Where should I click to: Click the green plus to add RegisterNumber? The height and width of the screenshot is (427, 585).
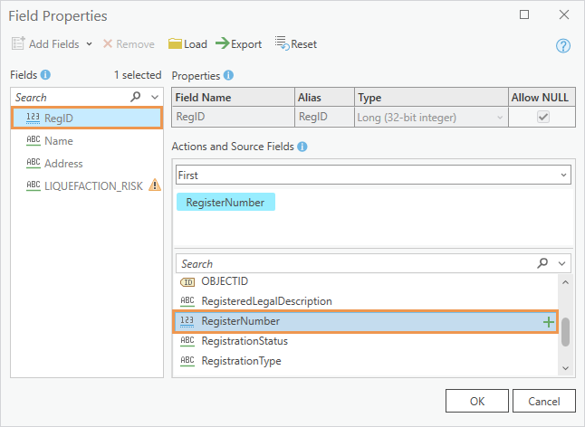[x=548, y=321]
